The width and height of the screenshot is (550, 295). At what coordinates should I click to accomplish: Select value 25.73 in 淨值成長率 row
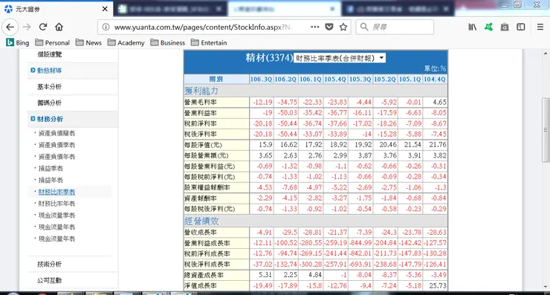click(438, 286)
